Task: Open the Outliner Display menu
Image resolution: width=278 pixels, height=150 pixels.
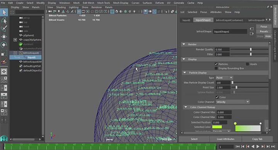Action: (x=15, y=7)
